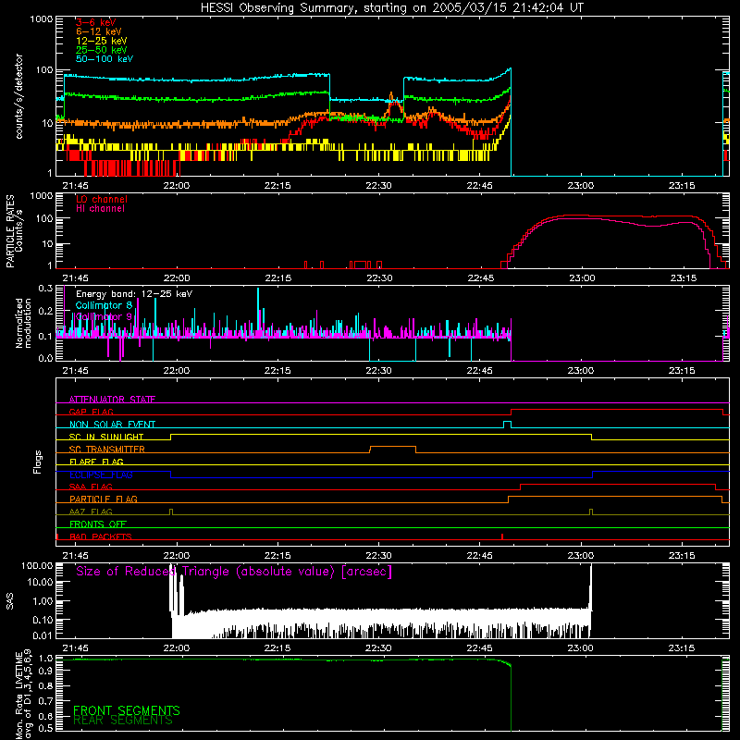740x740 pixels.
Task: Click the "Size of Reduced Triangle" plot title
Action: coord(234,572)
